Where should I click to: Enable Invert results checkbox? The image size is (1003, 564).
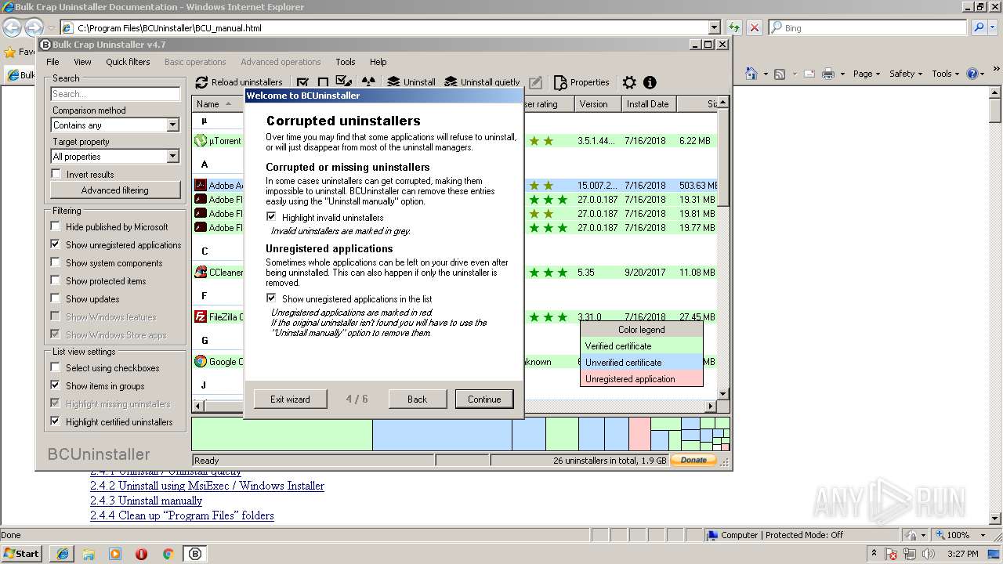[56, 174]
